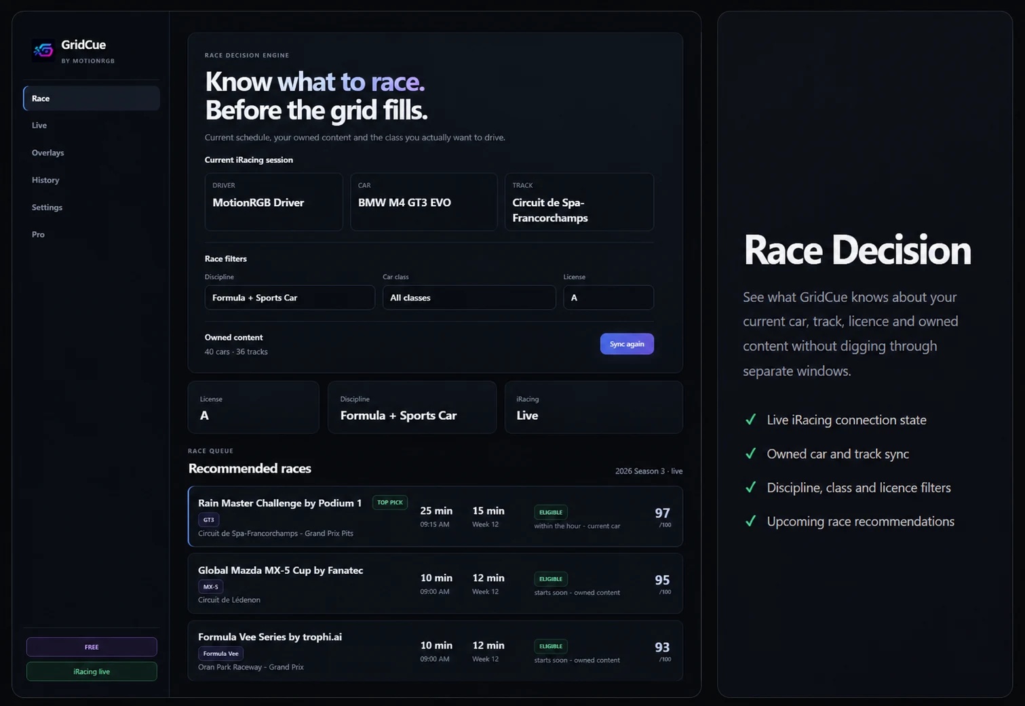This screenshot has width=1025, height=706.
Task: Click the GT3 class tag
Action: pos(208,519)
